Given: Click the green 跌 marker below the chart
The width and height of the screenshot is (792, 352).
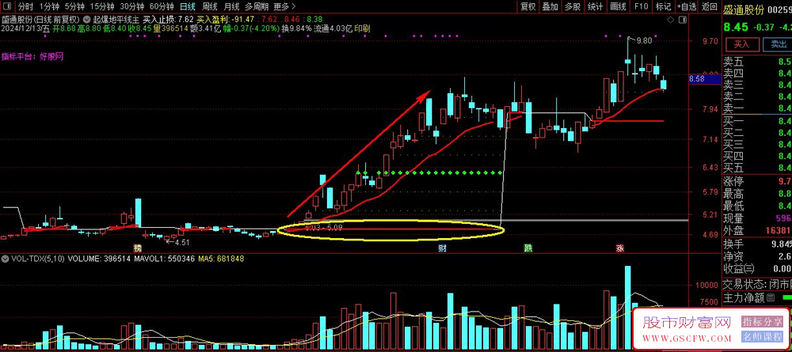Looking at the screenshot, I should click(527, 248).
